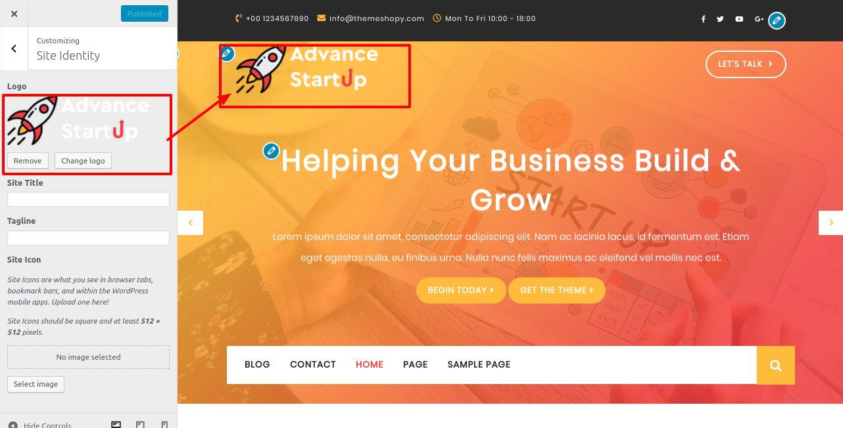843x428 pixels.
Task: Switch to tablet preview device
Action: pyautogui.click(x=140, y=425)
